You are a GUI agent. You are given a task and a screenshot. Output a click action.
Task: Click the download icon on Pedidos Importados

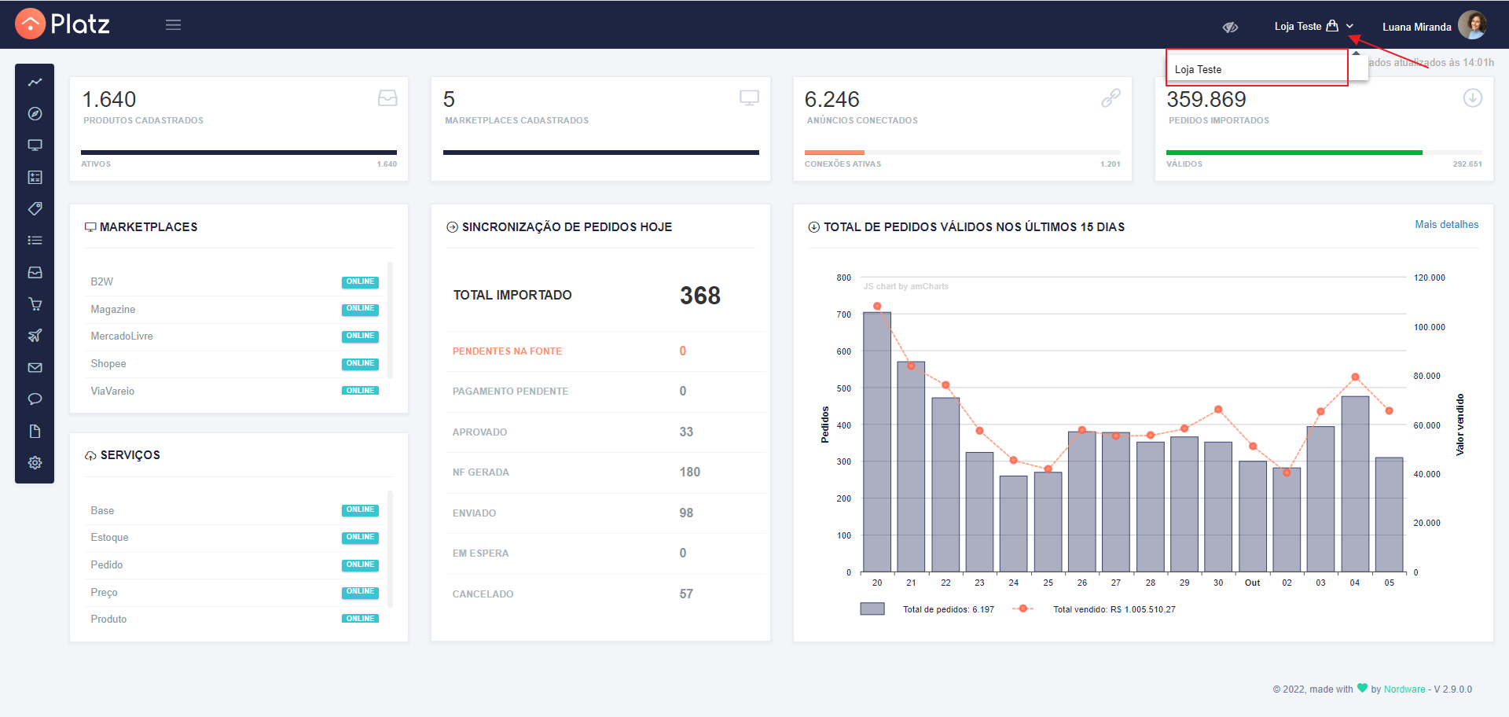click(x=1472, y=98)
